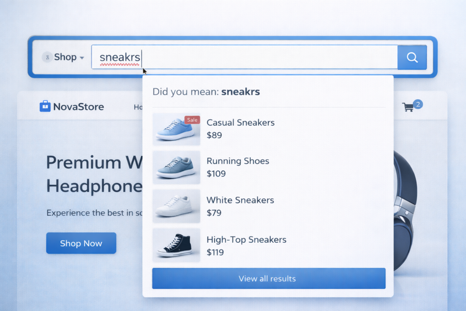Choose the White Sneakers result text

[x=240, y=200]
